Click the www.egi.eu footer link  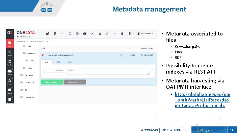point(151,130)
